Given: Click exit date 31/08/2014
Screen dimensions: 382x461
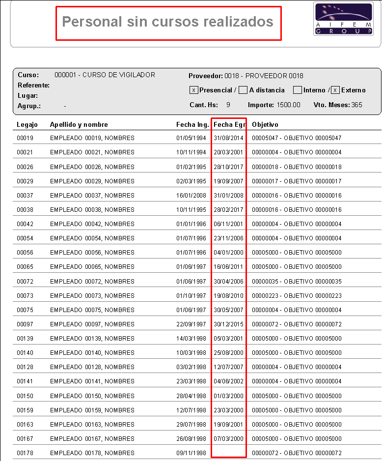Looking at the screenshot, I should 228,138.
